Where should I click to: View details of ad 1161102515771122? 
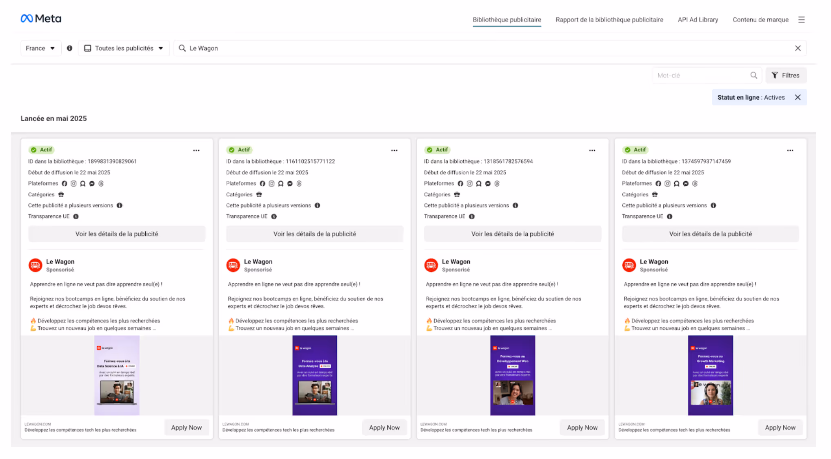point(315,234)
